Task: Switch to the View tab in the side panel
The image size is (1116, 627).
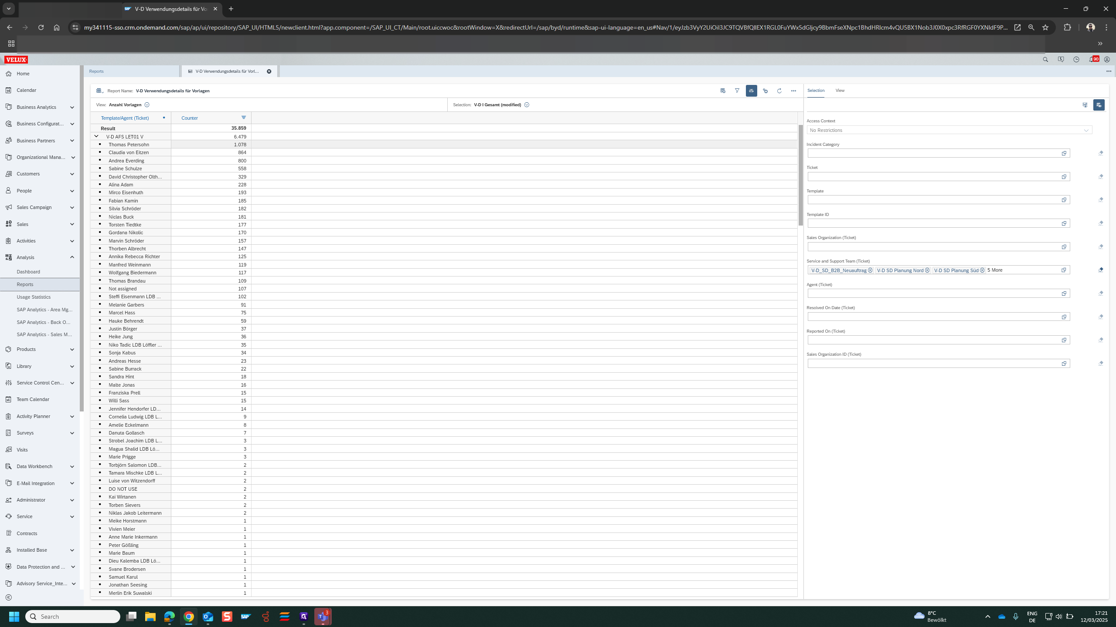Action: tap(840, 91)
